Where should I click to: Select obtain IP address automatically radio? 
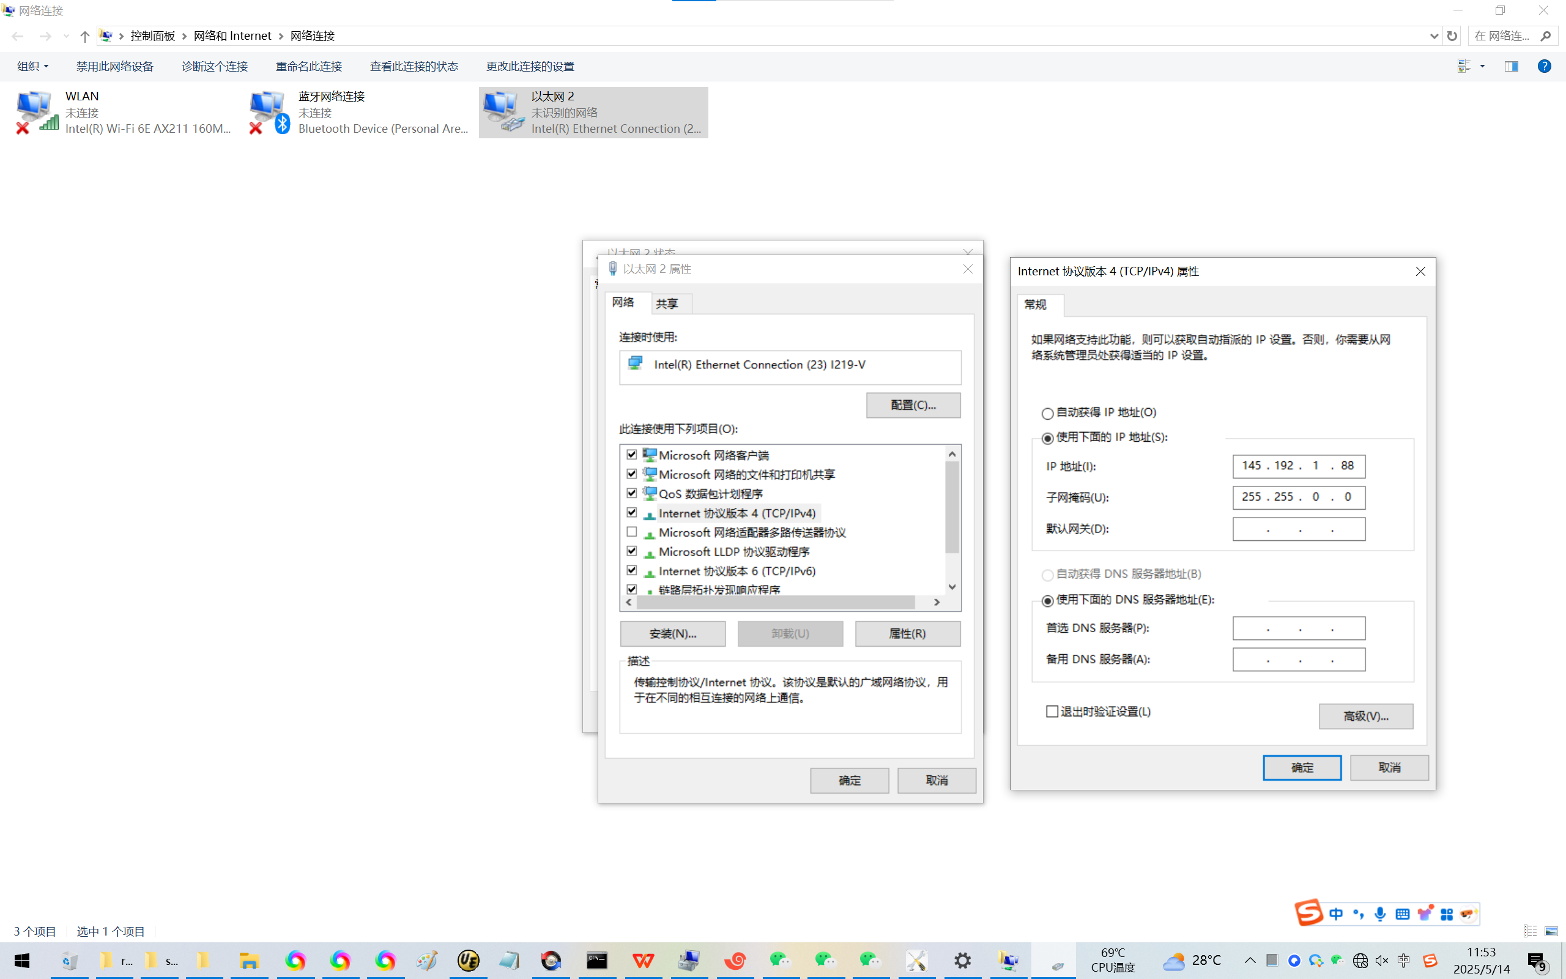1047,413
